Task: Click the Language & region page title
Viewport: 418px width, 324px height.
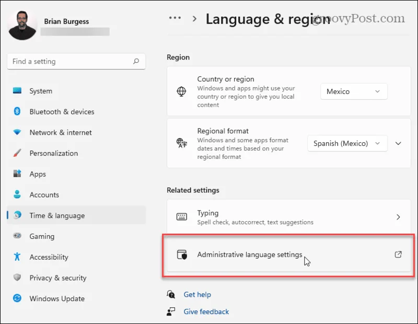Action: coord(268,19)
